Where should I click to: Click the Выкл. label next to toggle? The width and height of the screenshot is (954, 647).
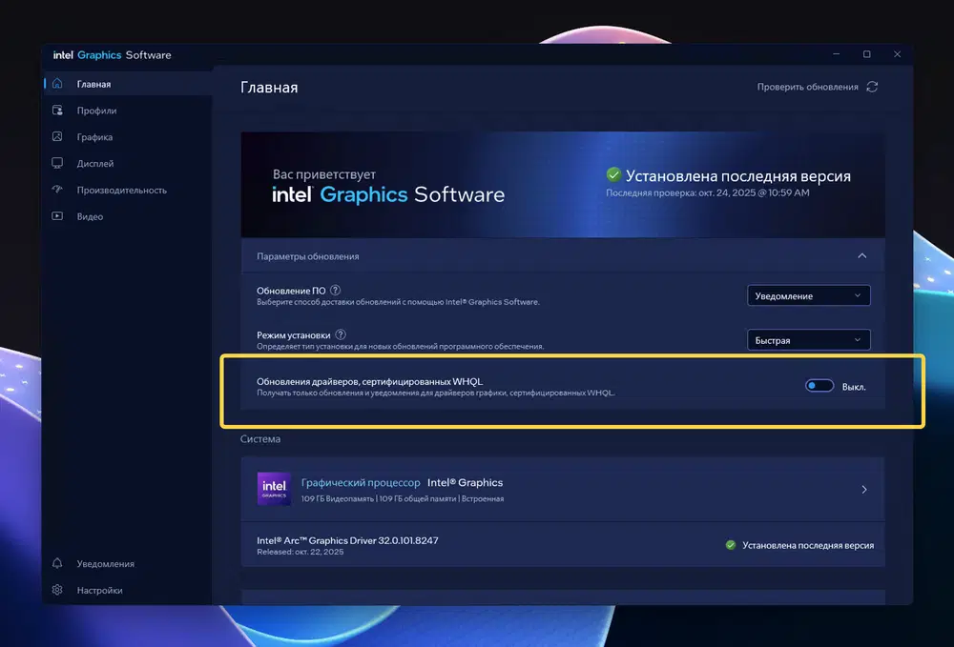pos(854,387)
